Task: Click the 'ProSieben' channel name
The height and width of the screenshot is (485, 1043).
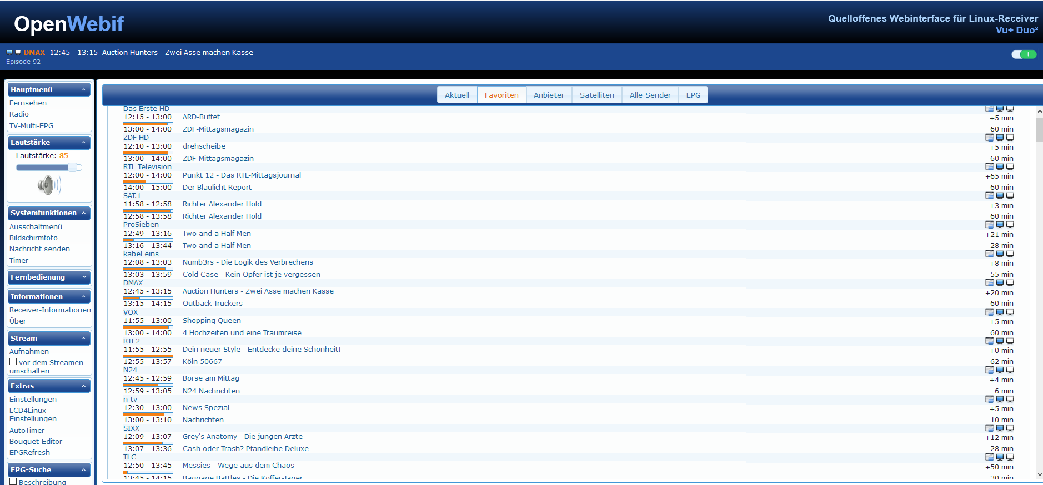Action: pos(141,225)
